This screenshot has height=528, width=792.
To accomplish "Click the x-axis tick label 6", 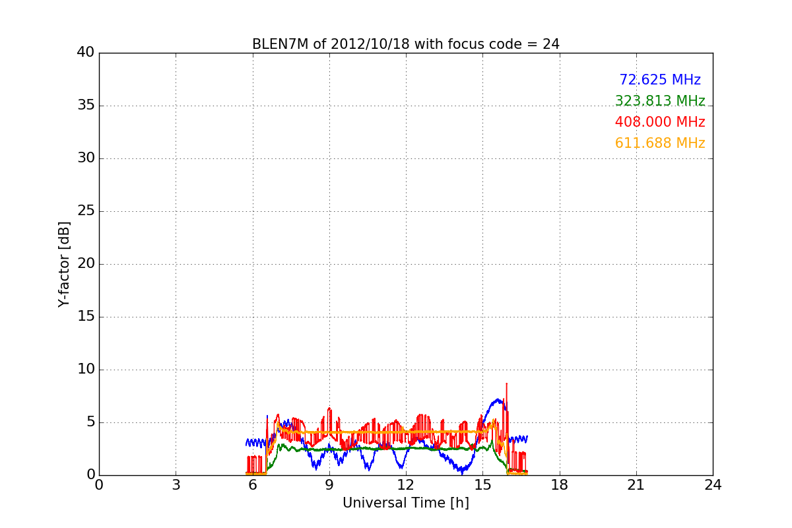I will (253, 485).
